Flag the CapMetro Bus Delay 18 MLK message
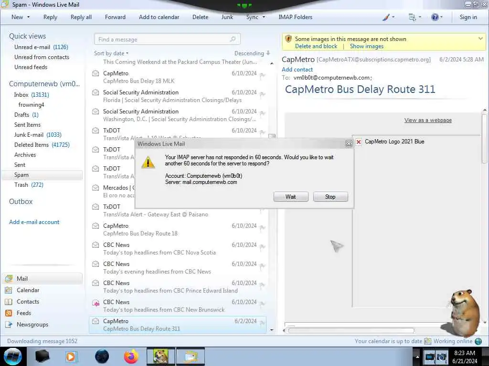489x366 pixels. click(x=263, y=75)
